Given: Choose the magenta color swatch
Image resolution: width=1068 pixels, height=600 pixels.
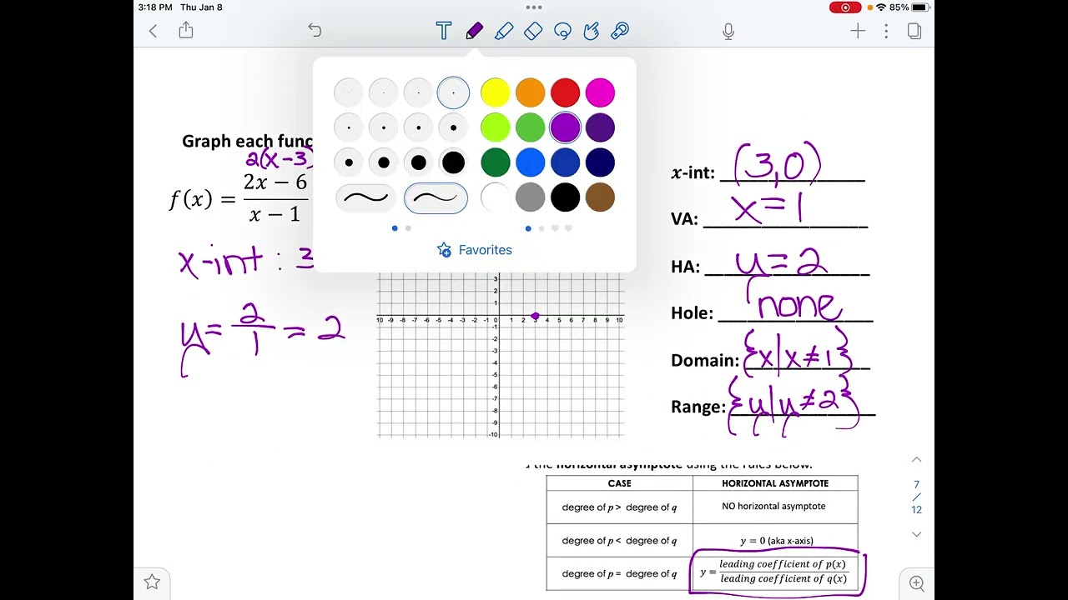Looking at the screenshot, I should pos(600,92).
